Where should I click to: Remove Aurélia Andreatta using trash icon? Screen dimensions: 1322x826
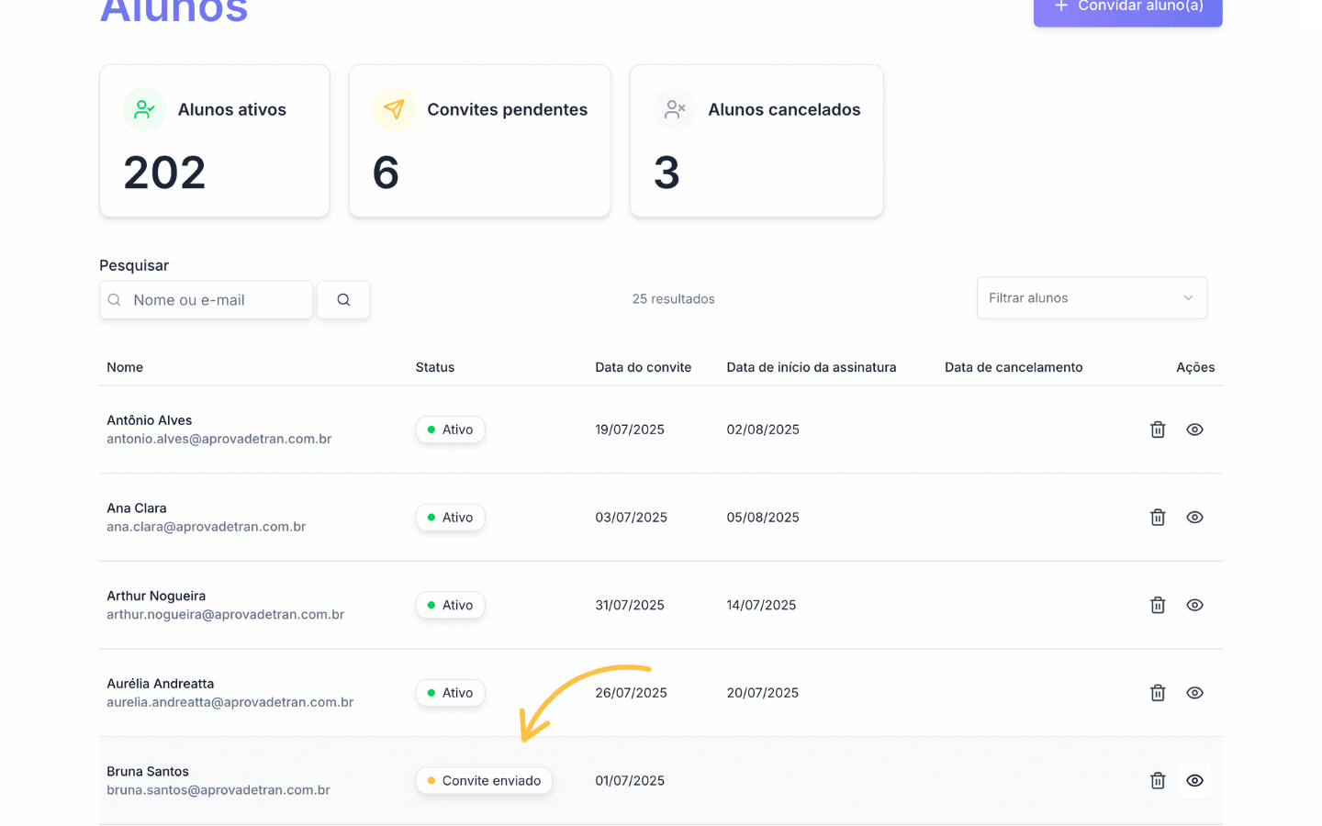click(1158, 693)
